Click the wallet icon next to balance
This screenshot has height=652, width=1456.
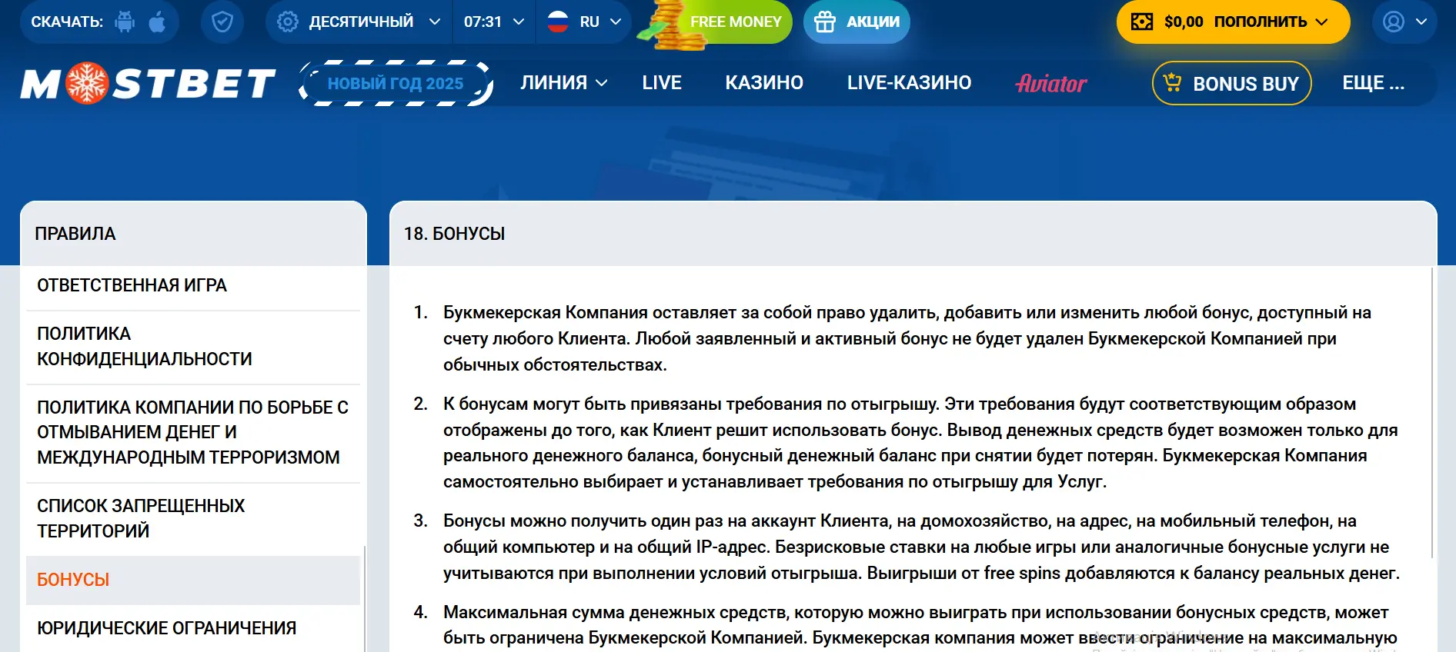(1142, 22)
